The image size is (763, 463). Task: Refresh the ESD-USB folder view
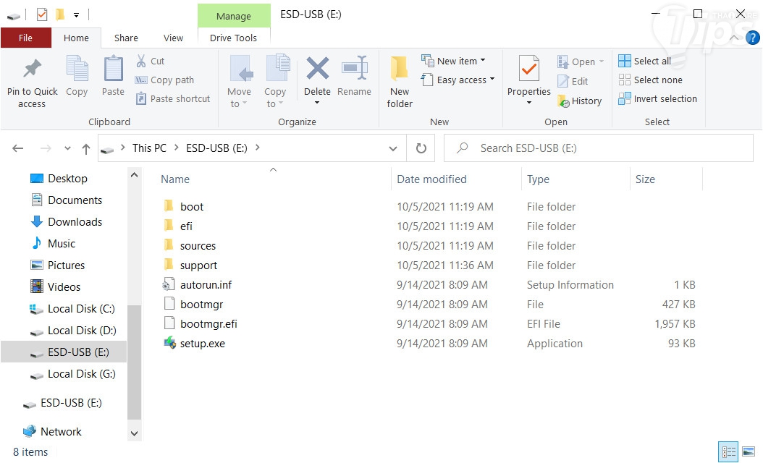(421, 148)
